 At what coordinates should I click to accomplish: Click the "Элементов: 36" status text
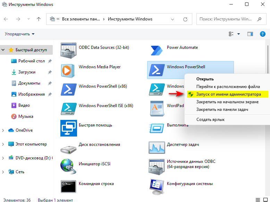tap(17, 200)
